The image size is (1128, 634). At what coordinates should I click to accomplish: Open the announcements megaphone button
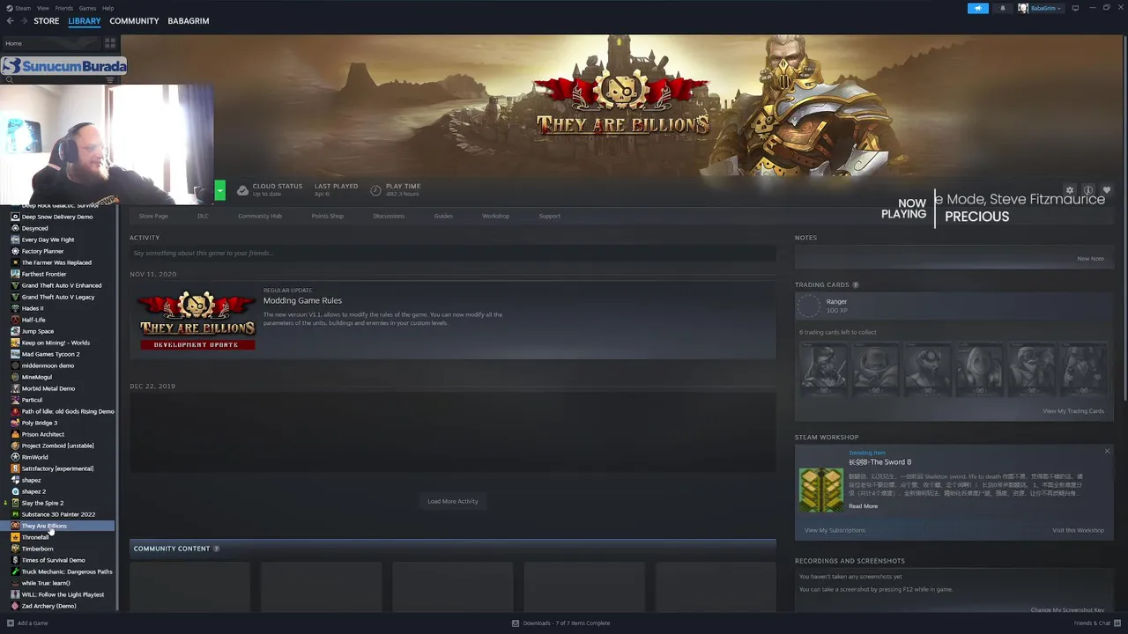click(x=978, y=8)
